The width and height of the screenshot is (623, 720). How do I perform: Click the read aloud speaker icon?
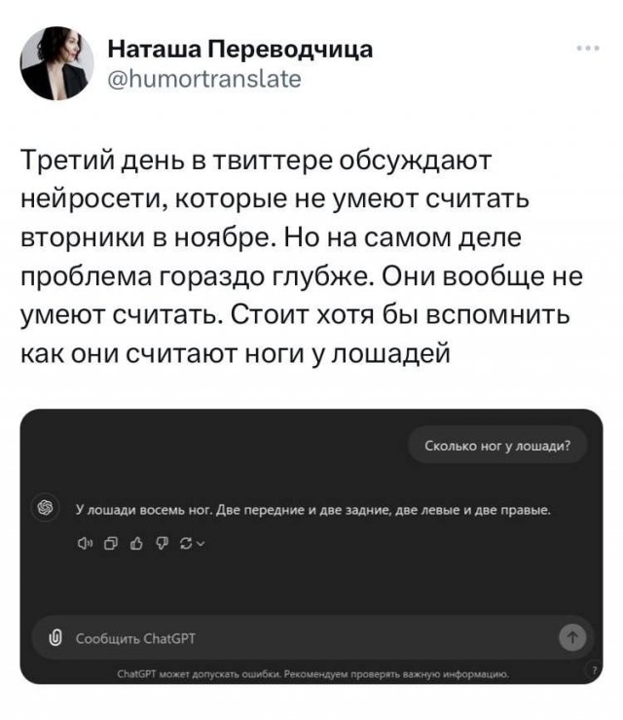tap(84, 543)
